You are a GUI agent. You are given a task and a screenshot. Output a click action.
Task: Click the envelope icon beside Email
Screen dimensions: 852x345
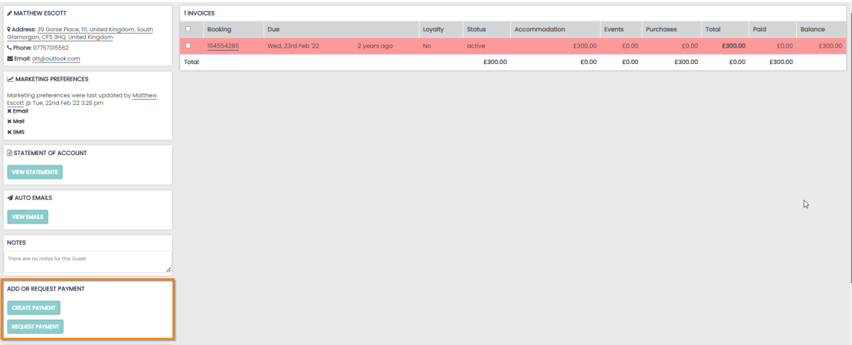pos(10,59)
